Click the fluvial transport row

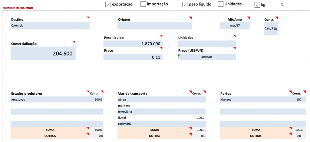coord(162,118)
